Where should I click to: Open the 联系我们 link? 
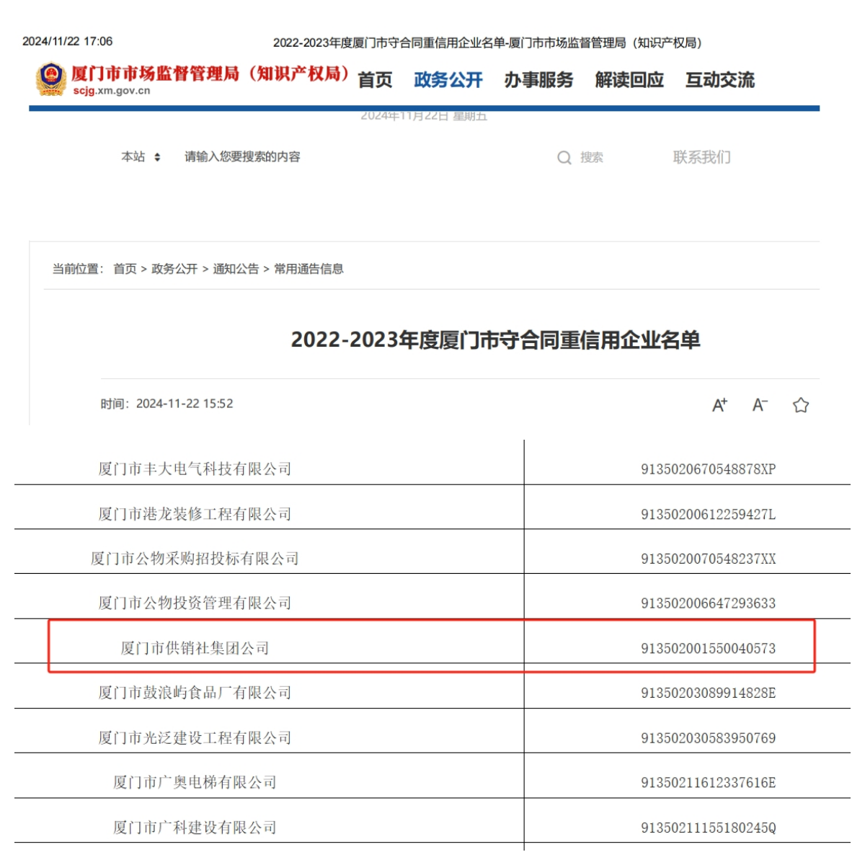pyautogui.click(x=702, y=157)
